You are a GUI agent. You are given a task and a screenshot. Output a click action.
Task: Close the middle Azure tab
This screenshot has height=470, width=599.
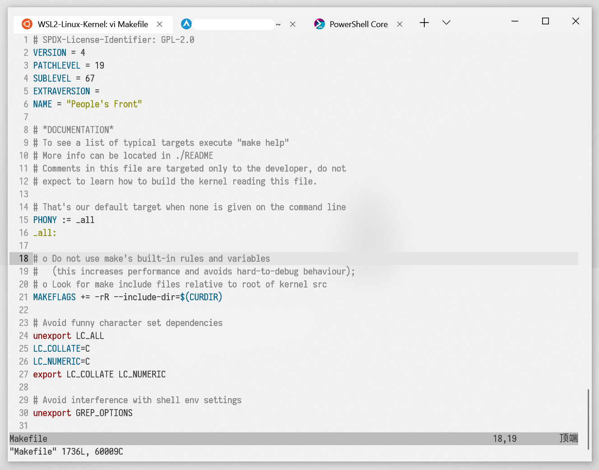point(293,24)
